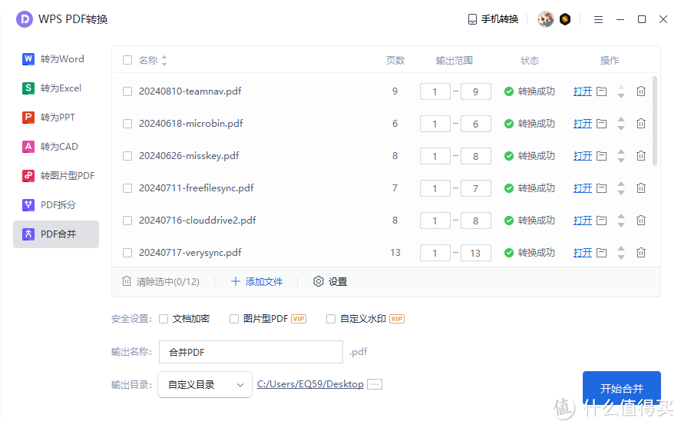Sort list by 名称 column arrows
Image resolution: width=681 pixels, height=428 pixels.
pyautogui.click(x=164, y=61)
